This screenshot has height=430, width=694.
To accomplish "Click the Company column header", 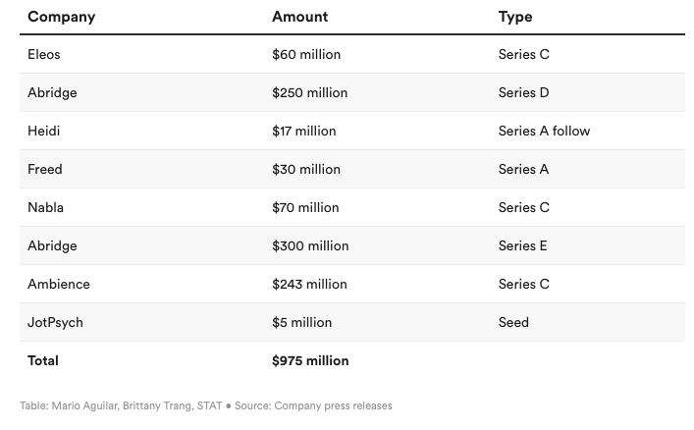I will coord(61,17).
